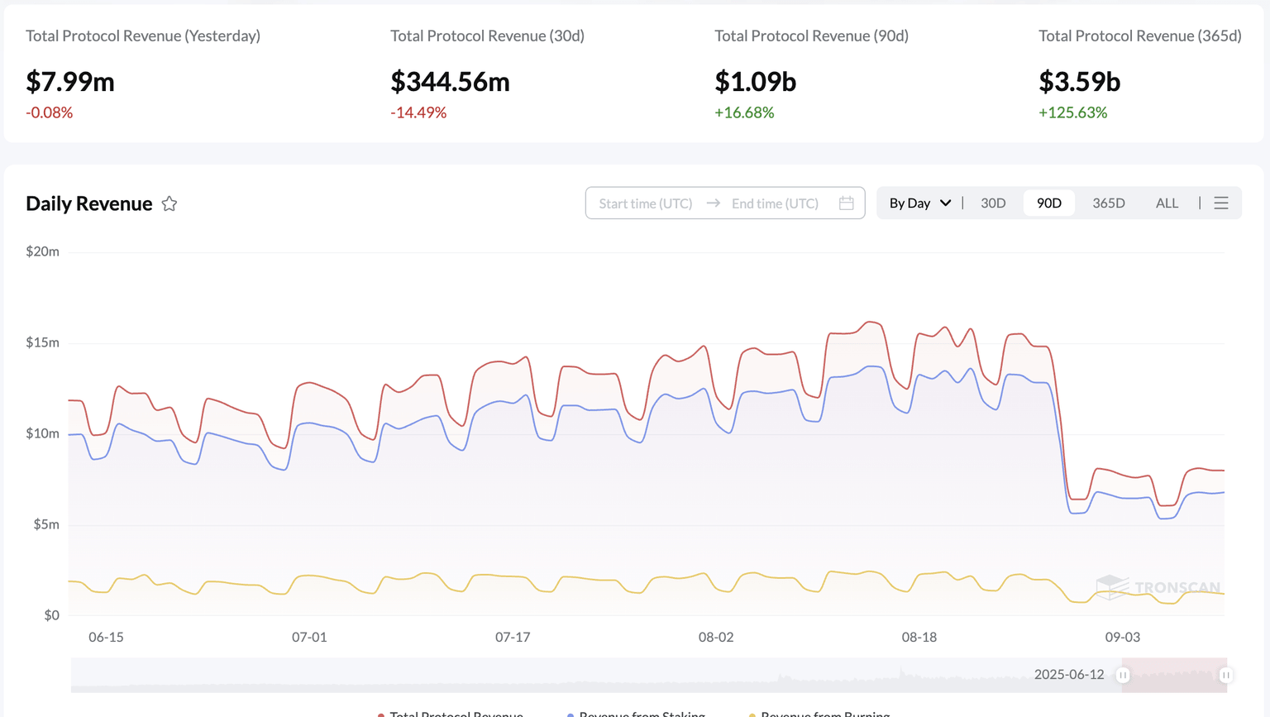Click the highlighted range in timeline overview

coord(1174,675)
